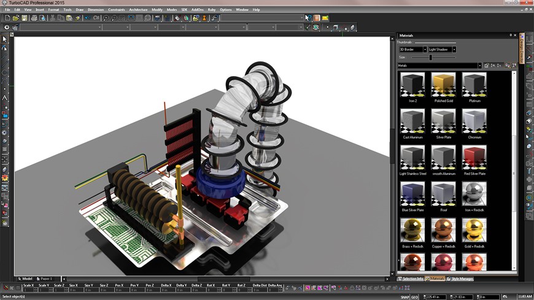This screenshot has width=534, height=300.
Task: Toggle SNAP mode in status bar
Action: click(x=405, y=297)
